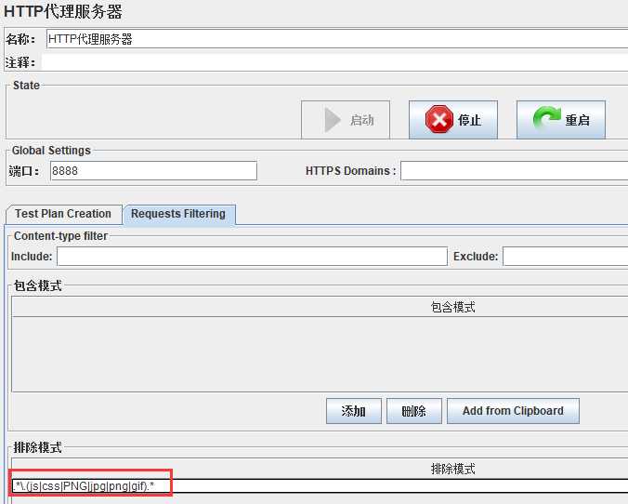The height and width of the screenshot is (504, 628).
Task: Click 添加 button under include patterns
Action: (x=354, y=411)
